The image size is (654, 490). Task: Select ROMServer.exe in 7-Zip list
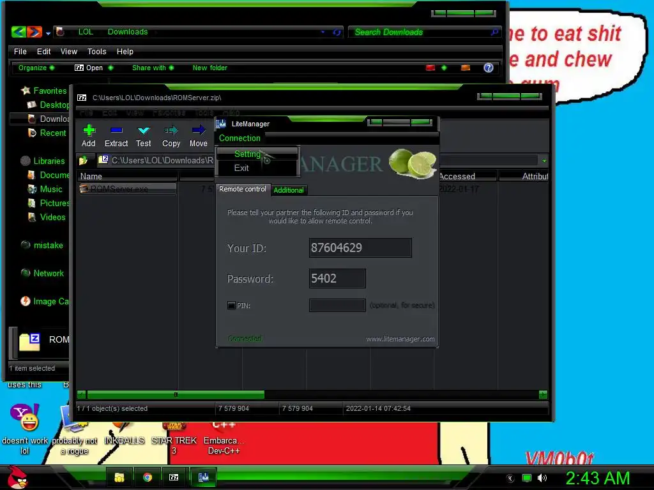tap(128, 189)
